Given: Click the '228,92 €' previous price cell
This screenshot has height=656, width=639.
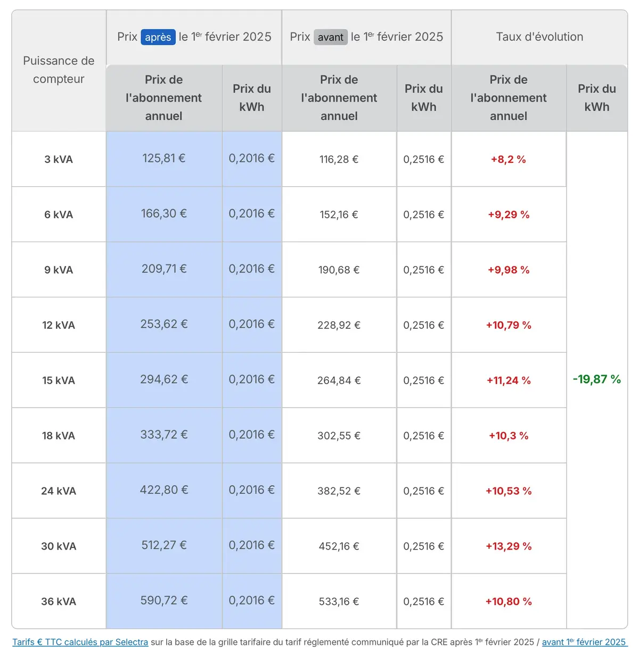Looking at the screenshot, I should (339, 325).
